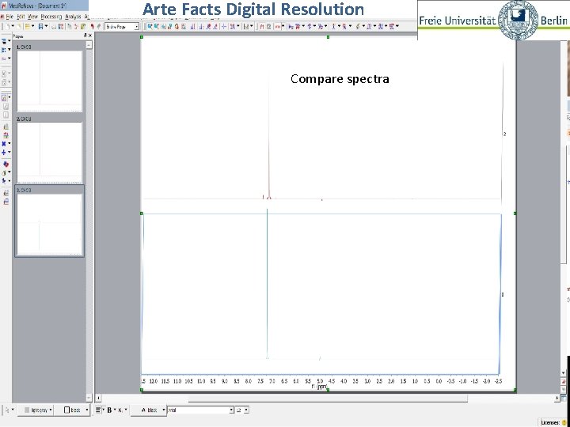The image size is (570, 427).
Task: Click the horizontal scrollbar right arrow
Action: pyautogui.click(x=557, y=399)
